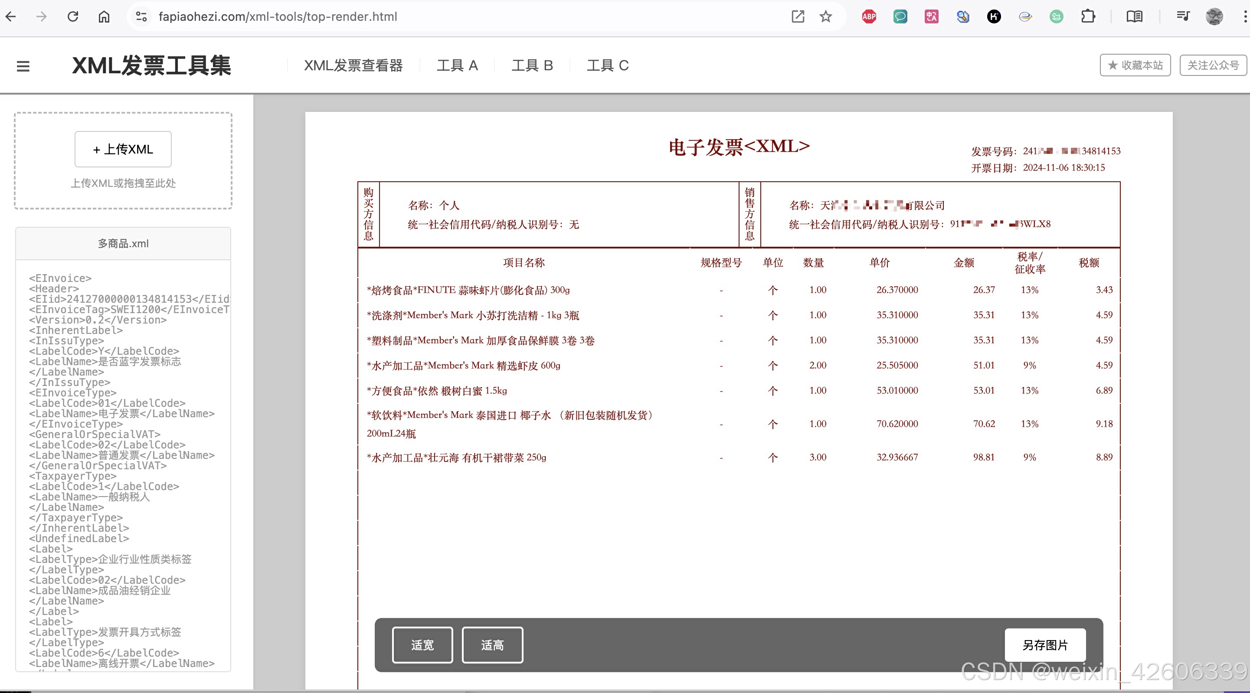Bookmark this page with star icon
The height and width of the screenshot is (693, 1250).
coord(825,16)
